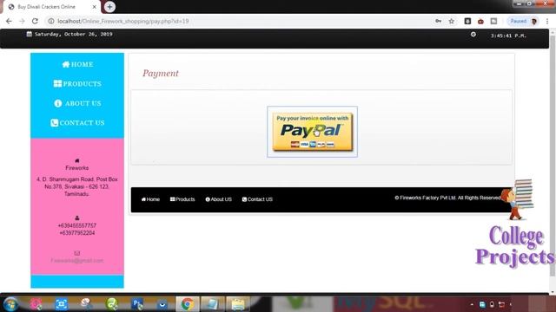Open the Chrome three-dot menu

point(547,21)
